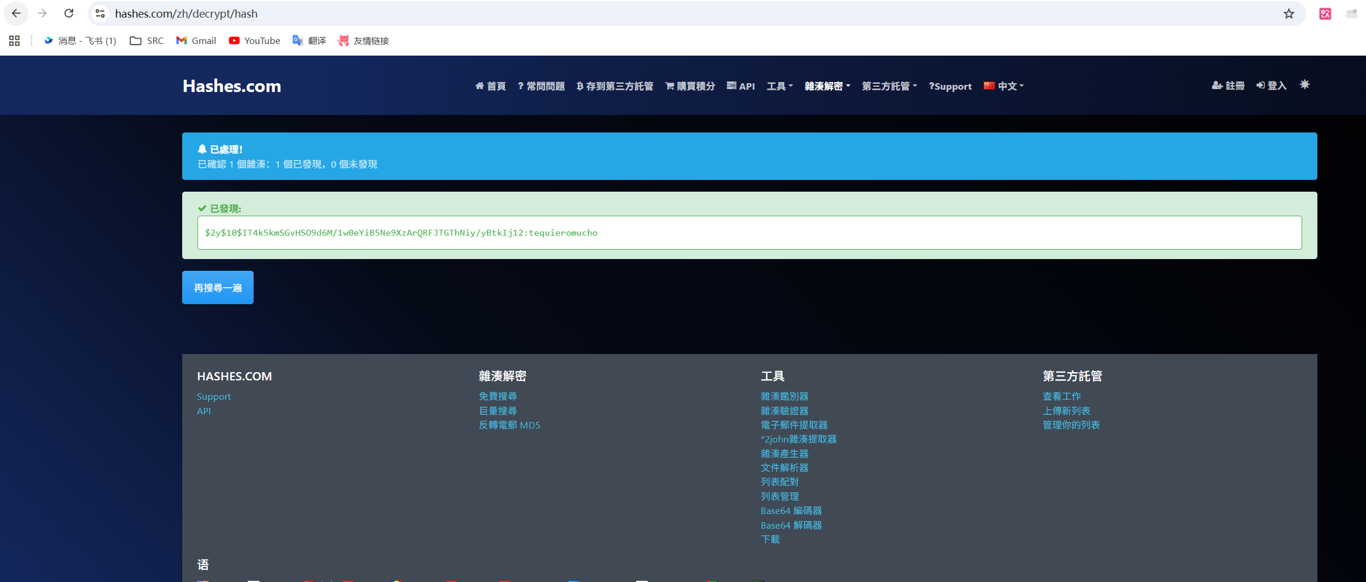Expand the 雜湊解密 dropdown menu
The image size is (1366, 582).
[x=827, y=86]
